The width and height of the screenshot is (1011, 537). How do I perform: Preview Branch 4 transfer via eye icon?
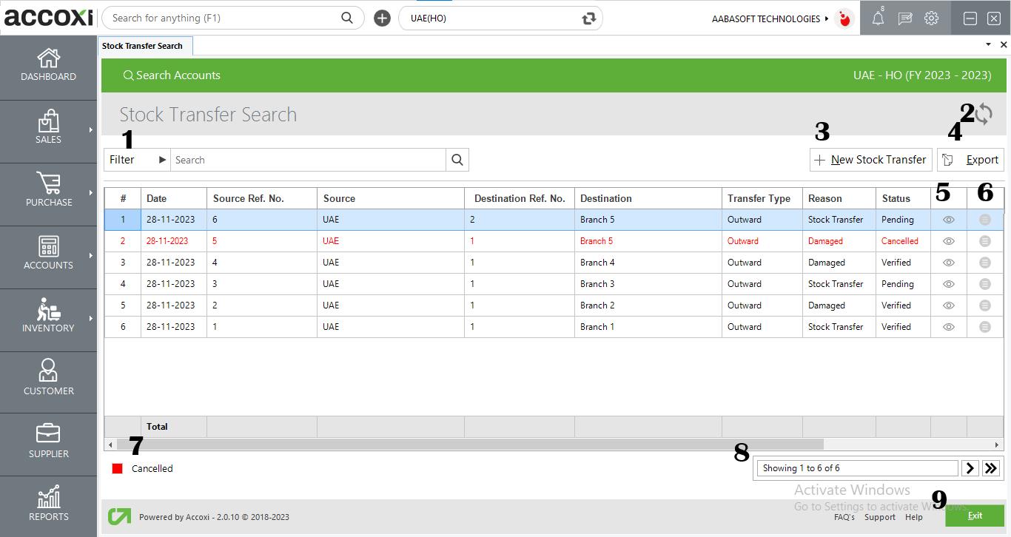[x=948, y=262]
